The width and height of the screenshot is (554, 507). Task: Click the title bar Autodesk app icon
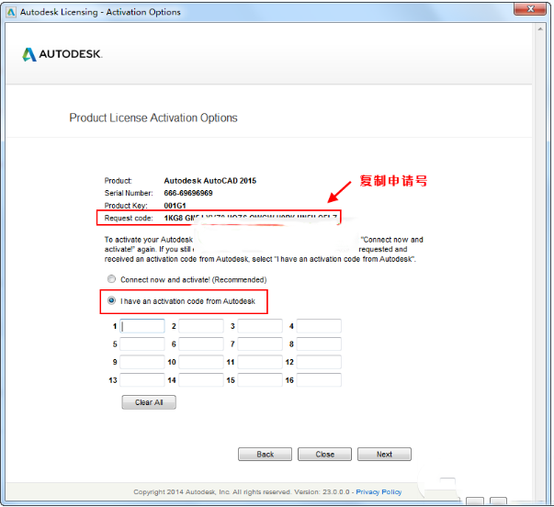11,12
